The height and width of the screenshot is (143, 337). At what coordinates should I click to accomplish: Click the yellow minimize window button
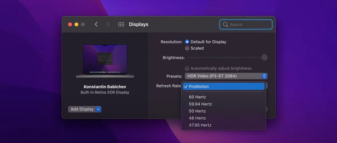click(76, 25)
